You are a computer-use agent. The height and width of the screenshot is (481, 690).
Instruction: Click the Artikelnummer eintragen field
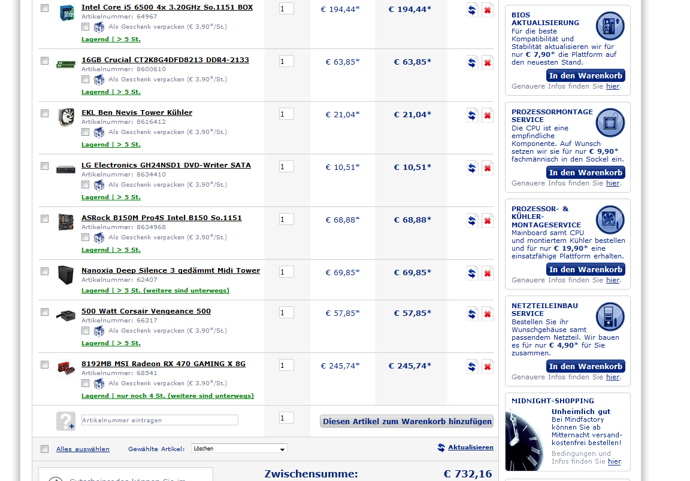pos(160,420)
